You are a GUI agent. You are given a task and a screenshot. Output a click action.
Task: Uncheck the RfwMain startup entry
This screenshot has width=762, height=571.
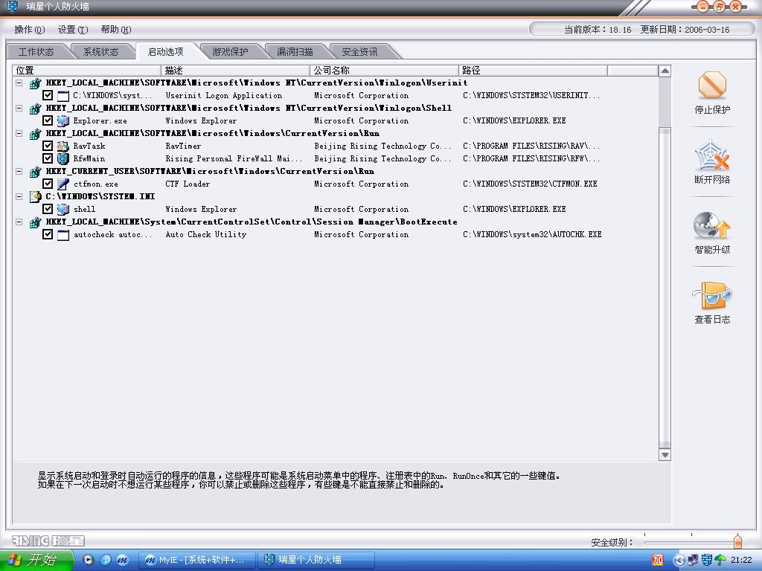coord(48,159)
